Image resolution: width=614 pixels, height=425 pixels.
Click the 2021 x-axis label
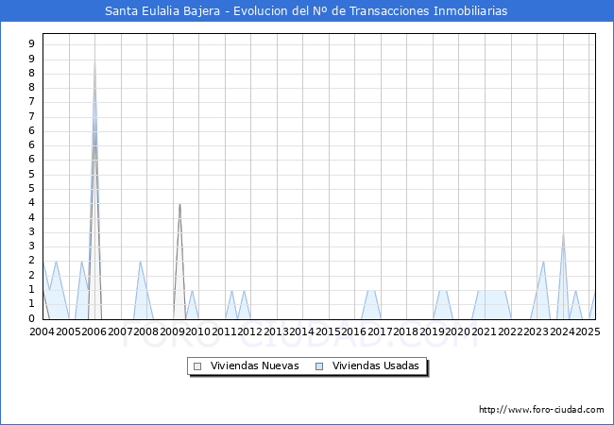click(484, 331)
